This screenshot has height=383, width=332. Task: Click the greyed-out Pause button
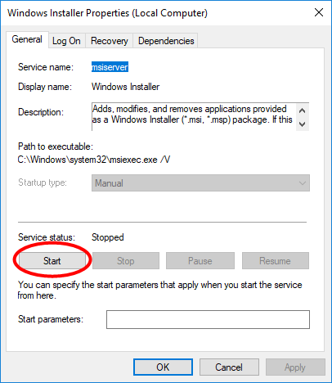click(200, 261)
